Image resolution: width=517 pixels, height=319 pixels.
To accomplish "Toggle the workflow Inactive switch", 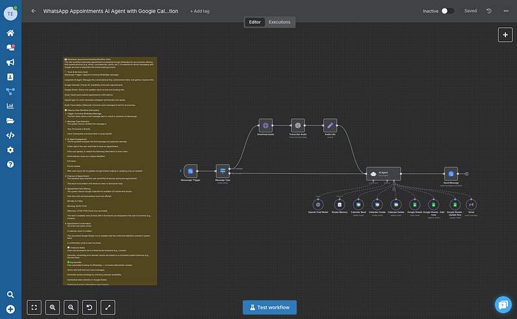I will [447, 11].
